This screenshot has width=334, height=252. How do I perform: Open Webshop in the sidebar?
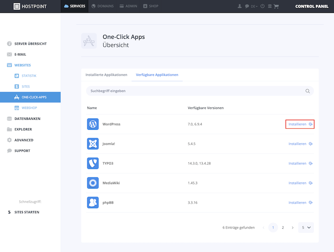coord(29,108)
